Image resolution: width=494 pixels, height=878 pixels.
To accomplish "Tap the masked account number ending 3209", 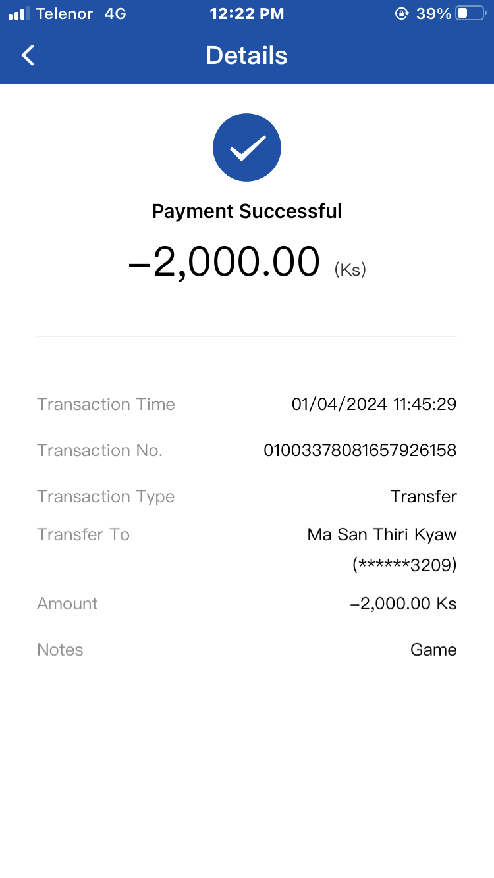I will tap(404, 565).
